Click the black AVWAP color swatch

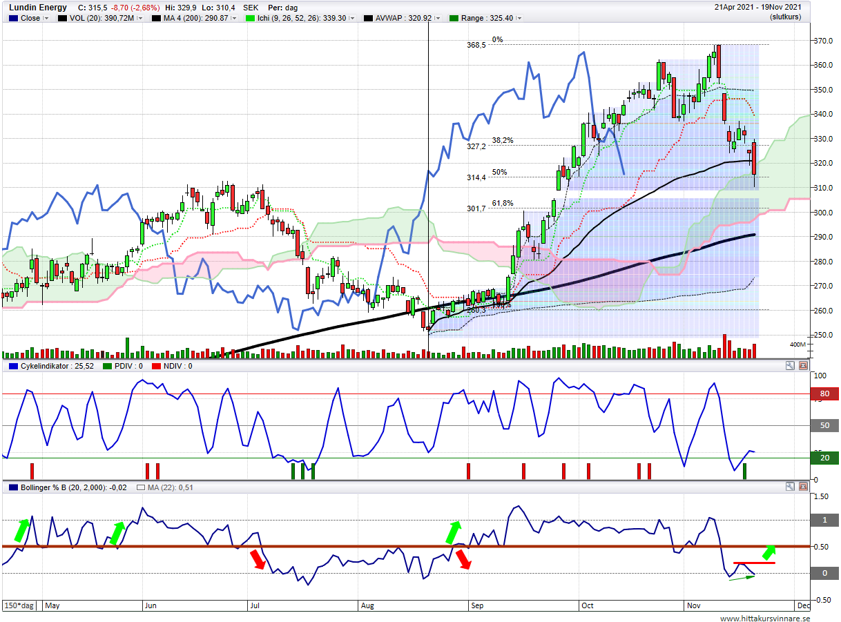[369, 19]
